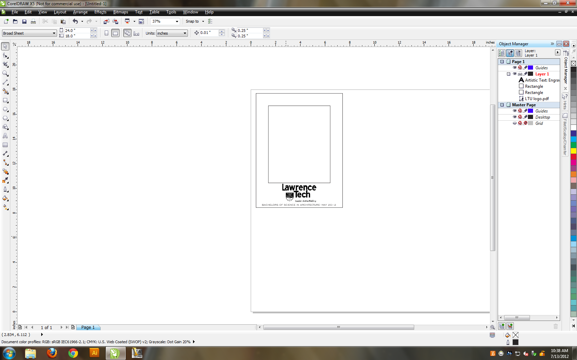The image size is (577, 360).
Task: Collapse the Page 1 tree node
Action: pyautogui.click(x=502, y=62)
